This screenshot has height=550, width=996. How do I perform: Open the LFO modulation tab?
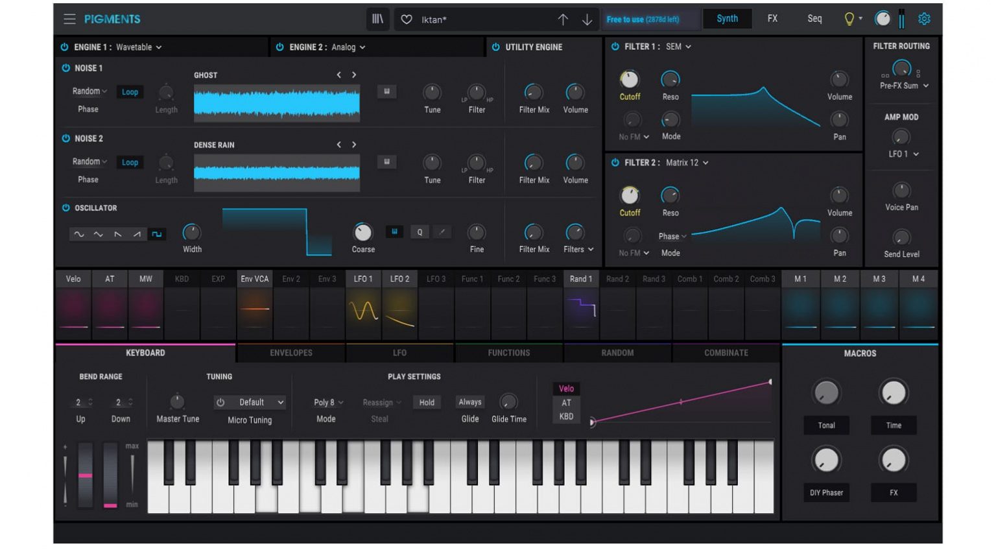(399, 353)
